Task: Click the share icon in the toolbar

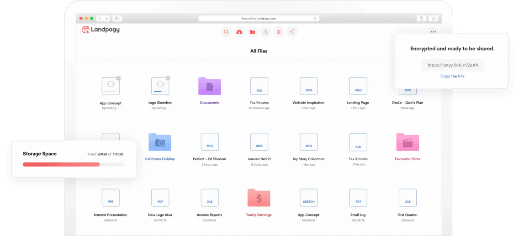Action: point(292,32)
